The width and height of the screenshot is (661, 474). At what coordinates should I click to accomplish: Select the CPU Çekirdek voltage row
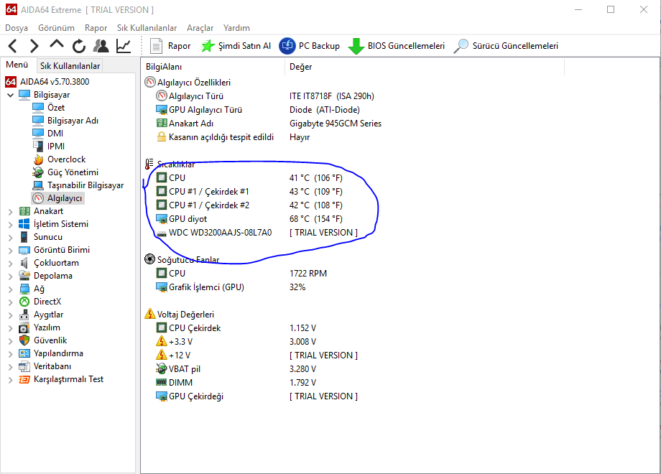click(236, 328)
